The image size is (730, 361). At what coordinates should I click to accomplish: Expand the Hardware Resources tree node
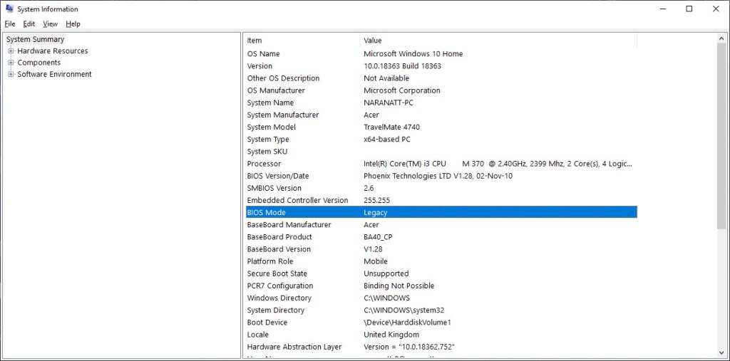(x=11, y=51)
